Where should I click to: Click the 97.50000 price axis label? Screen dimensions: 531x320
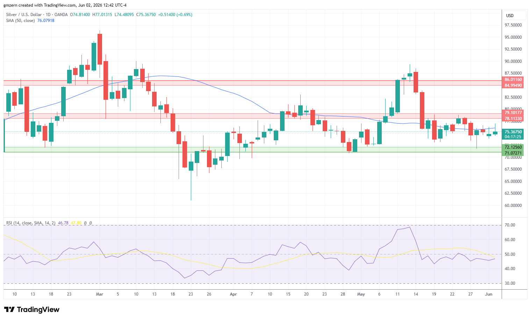pos(513,25)
